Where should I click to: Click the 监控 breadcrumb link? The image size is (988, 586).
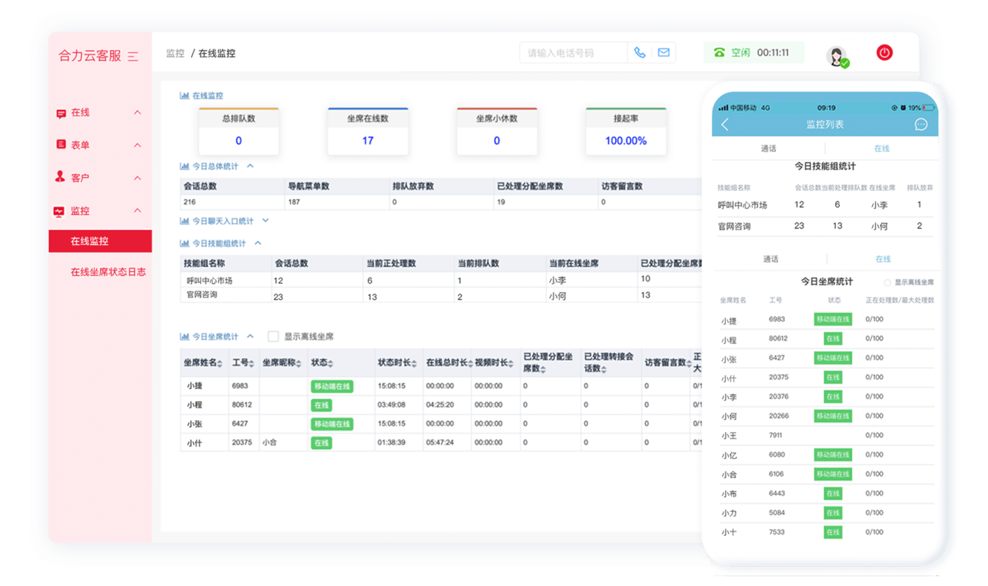click(x=175, y=53)
